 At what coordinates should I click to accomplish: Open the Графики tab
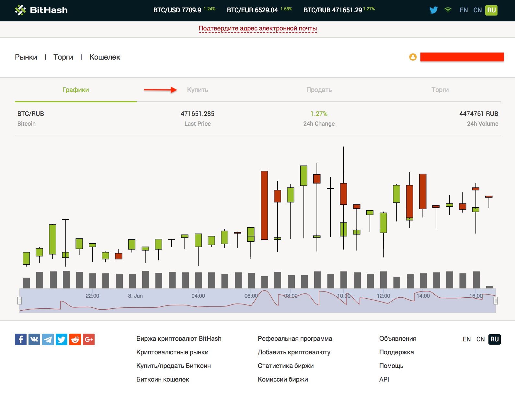(76, 90)
